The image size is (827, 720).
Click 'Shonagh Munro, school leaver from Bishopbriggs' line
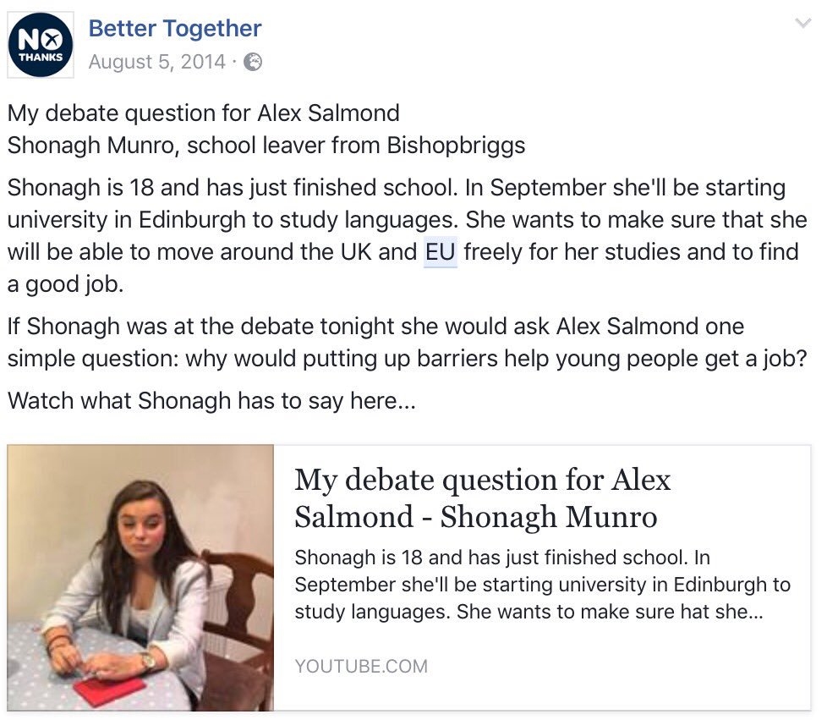coord(266,146)
